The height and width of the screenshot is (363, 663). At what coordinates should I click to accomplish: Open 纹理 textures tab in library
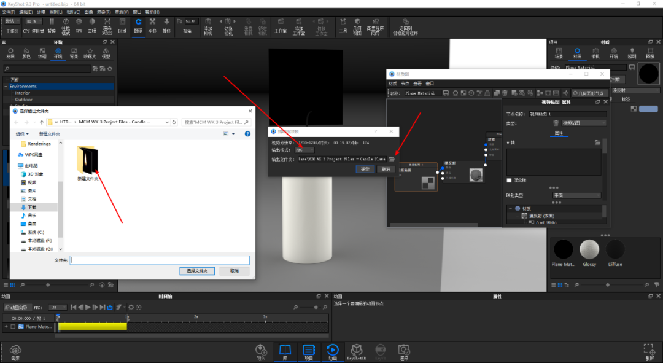[x=42, y=53]
